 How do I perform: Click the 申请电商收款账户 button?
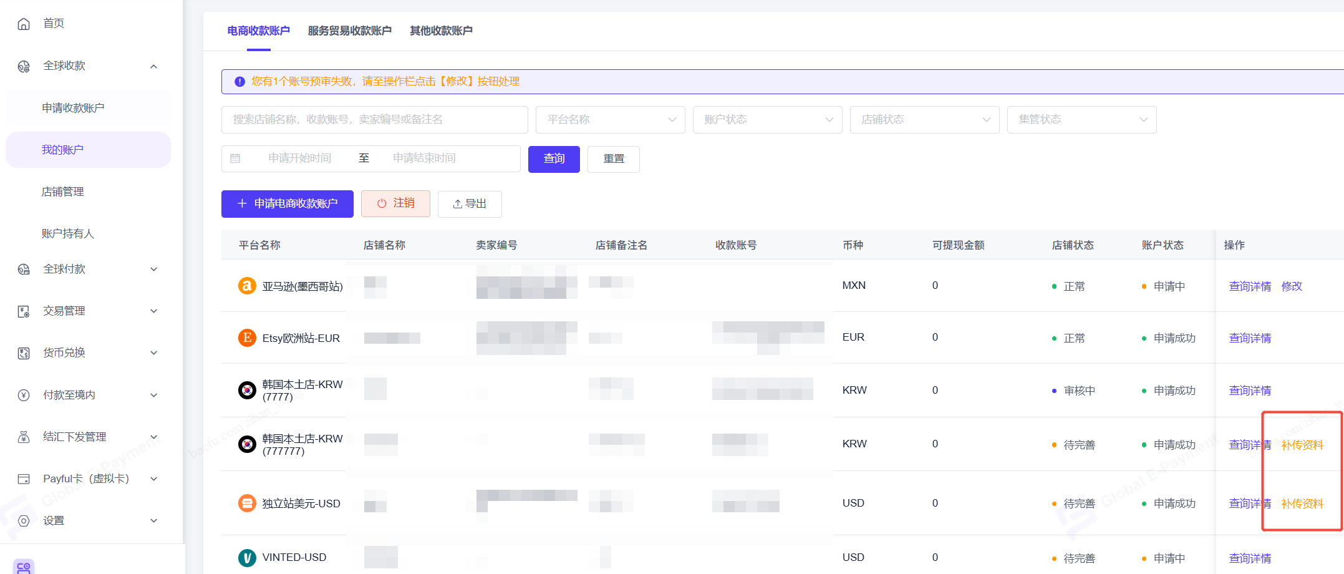coord(288,203)
